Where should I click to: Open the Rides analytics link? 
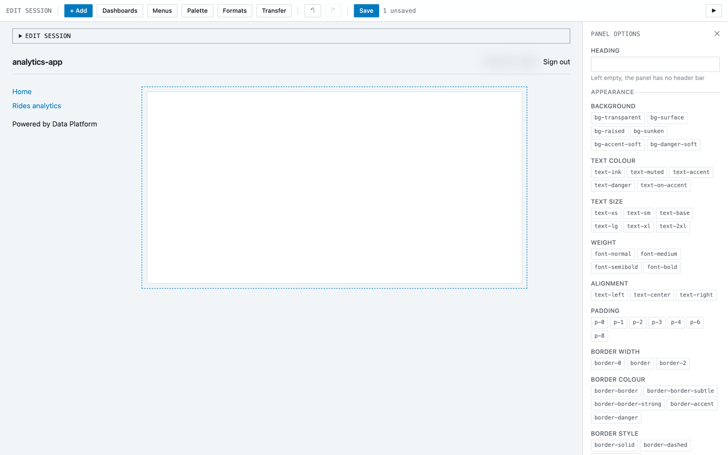coord(36,106)
